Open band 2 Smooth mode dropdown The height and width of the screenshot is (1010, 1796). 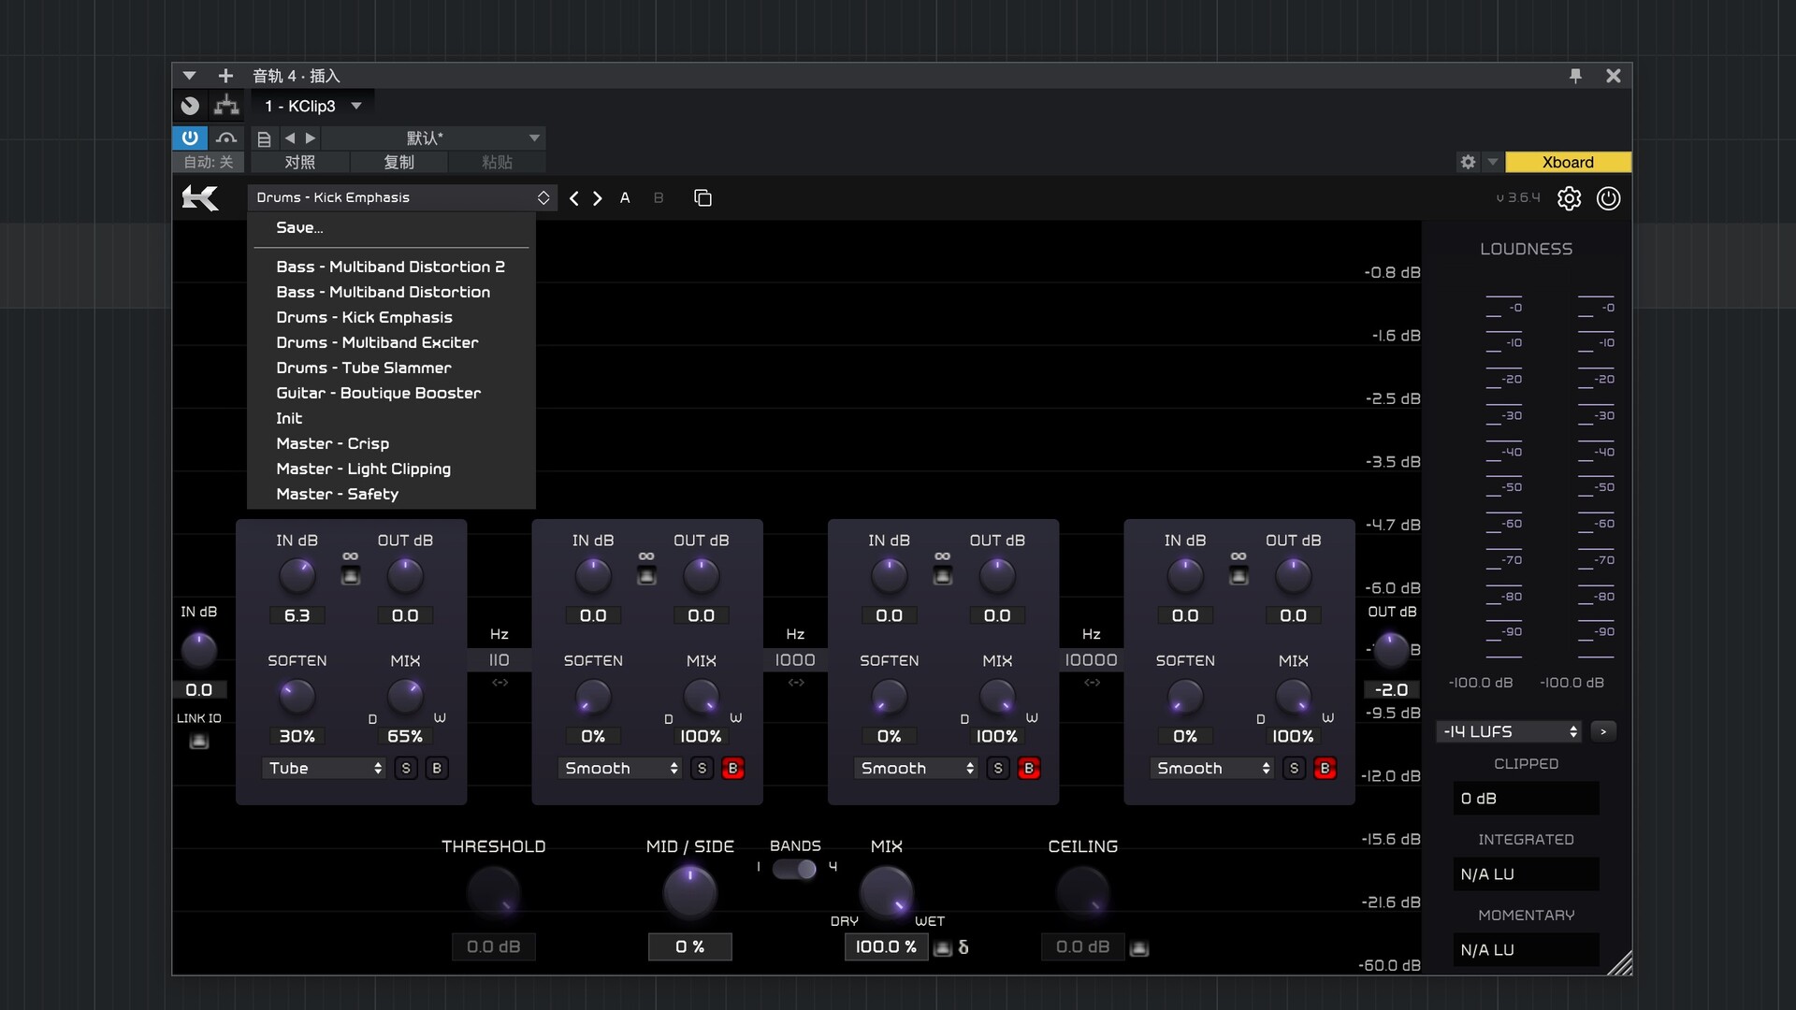[x=619, y=769]
